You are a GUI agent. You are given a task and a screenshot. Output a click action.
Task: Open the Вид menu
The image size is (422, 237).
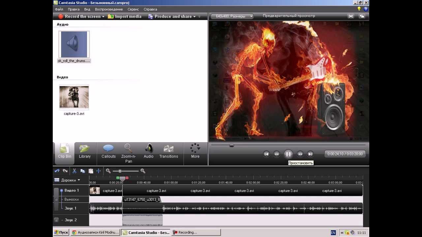pyautogui.click(x=87, y=9)
